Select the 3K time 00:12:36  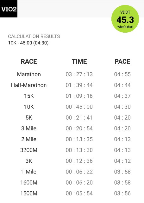coord(79,161)
